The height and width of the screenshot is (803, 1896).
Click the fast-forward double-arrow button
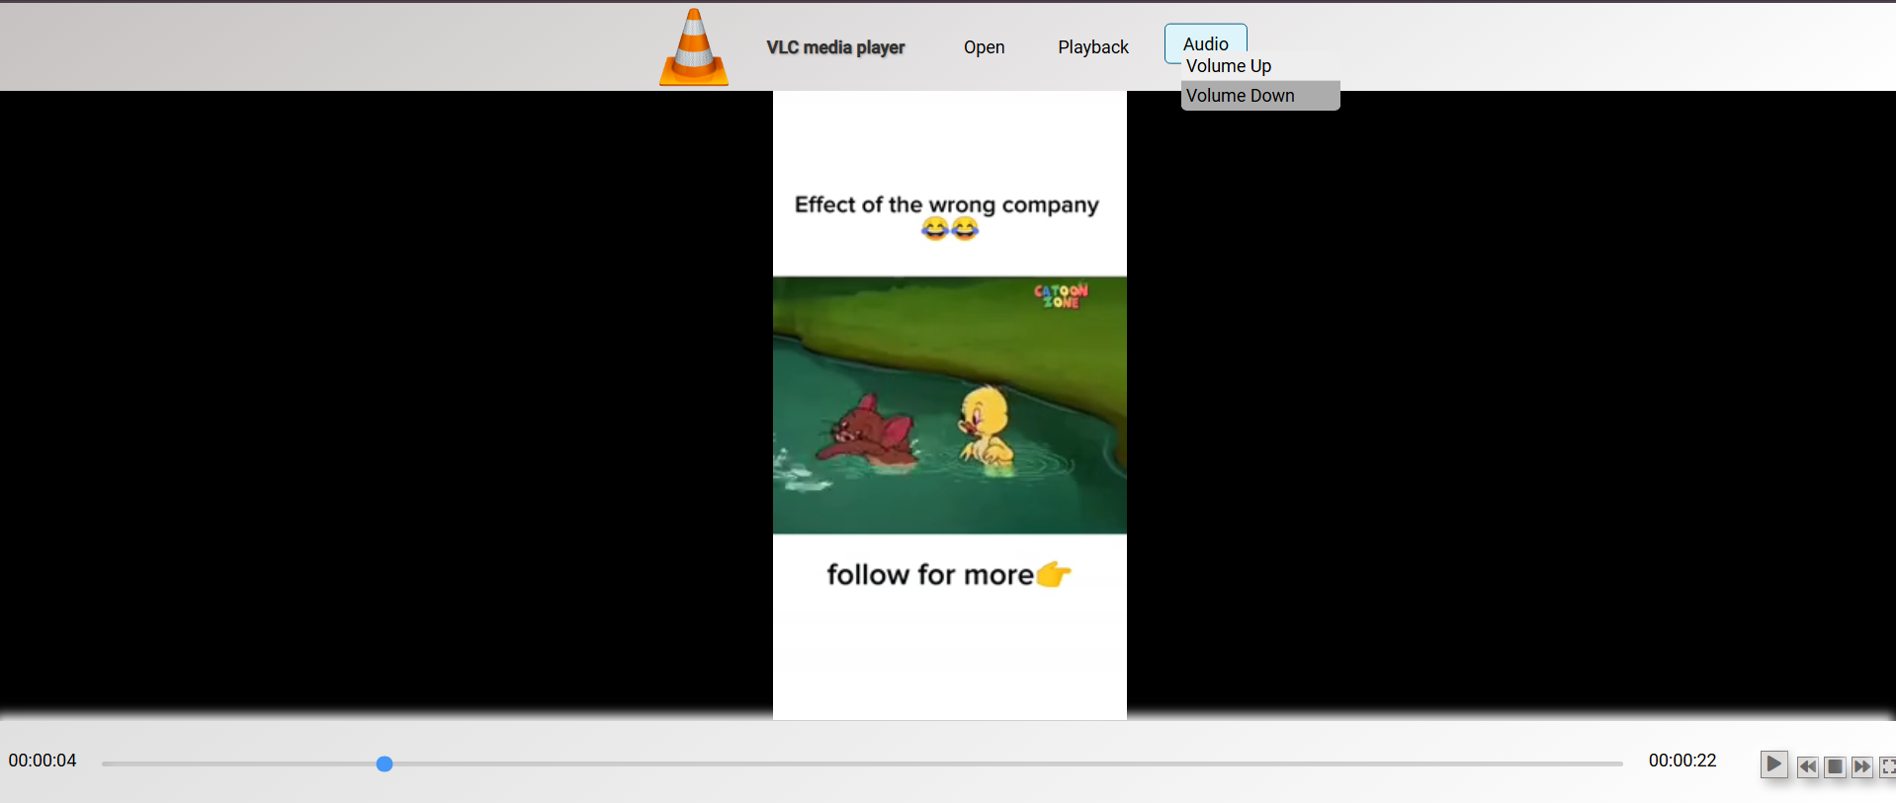point(1862,766)
